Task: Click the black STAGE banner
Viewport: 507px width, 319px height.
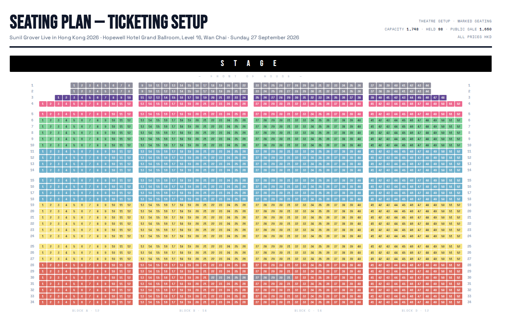Action: [251, 64]
